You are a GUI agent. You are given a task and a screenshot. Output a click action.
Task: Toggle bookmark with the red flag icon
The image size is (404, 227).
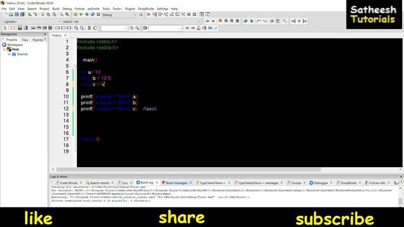(220, 21)
